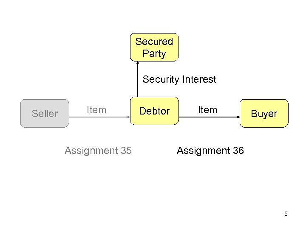Click the word Party in the top box
306x229 pixels.
pyautogui.click(x=154, y=53)
